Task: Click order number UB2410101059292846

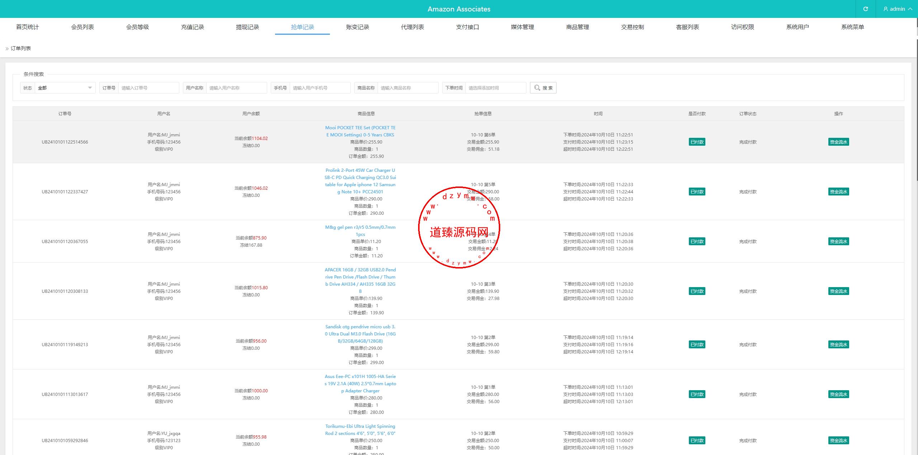Action: point(65,441)
